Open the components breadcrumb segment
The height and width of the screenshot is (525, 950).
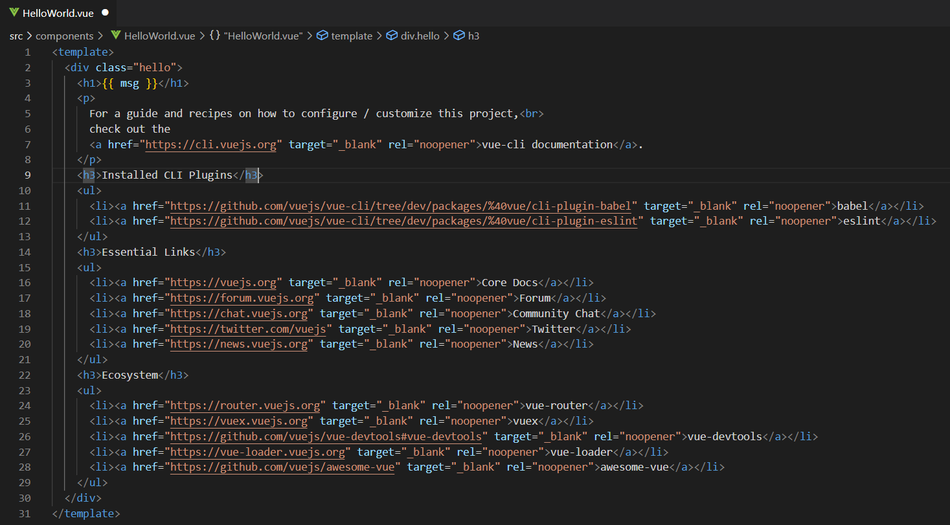(x=65, y=36)
